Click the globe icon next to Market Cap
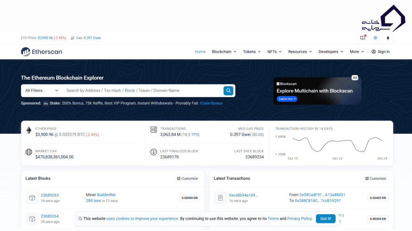Image resolution: width=412 pixels, height=231 pixels. pos(29,152)
